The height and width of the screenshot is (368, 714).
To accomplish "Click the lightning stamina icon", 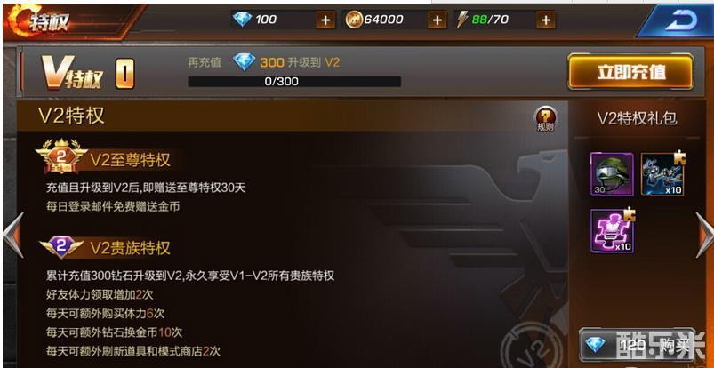I will [x=462, y=20].
